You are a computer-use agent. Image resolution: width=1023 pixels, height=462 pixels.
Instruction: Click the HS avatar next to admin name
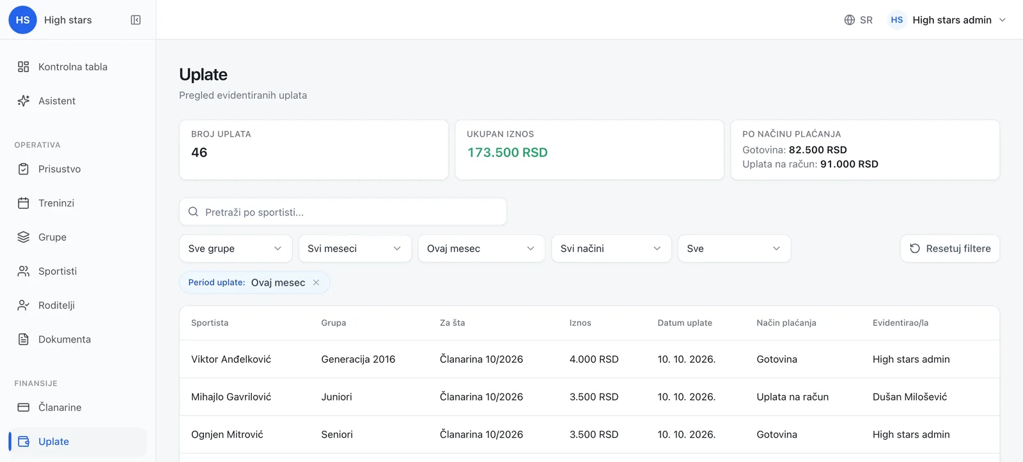click(x=897, y=20)
